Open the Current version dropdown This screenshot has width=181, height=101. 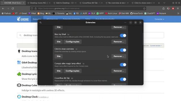156,45
